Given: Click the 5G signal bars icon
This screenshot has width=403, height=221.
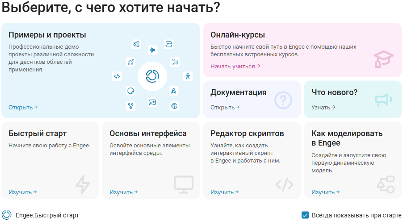Looking at the screenshot, I should tap(175, 62).
